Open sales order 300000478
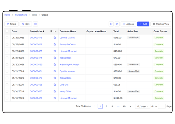Image resolution: width=175 pixels, height=124 pixels. (36, 98)
